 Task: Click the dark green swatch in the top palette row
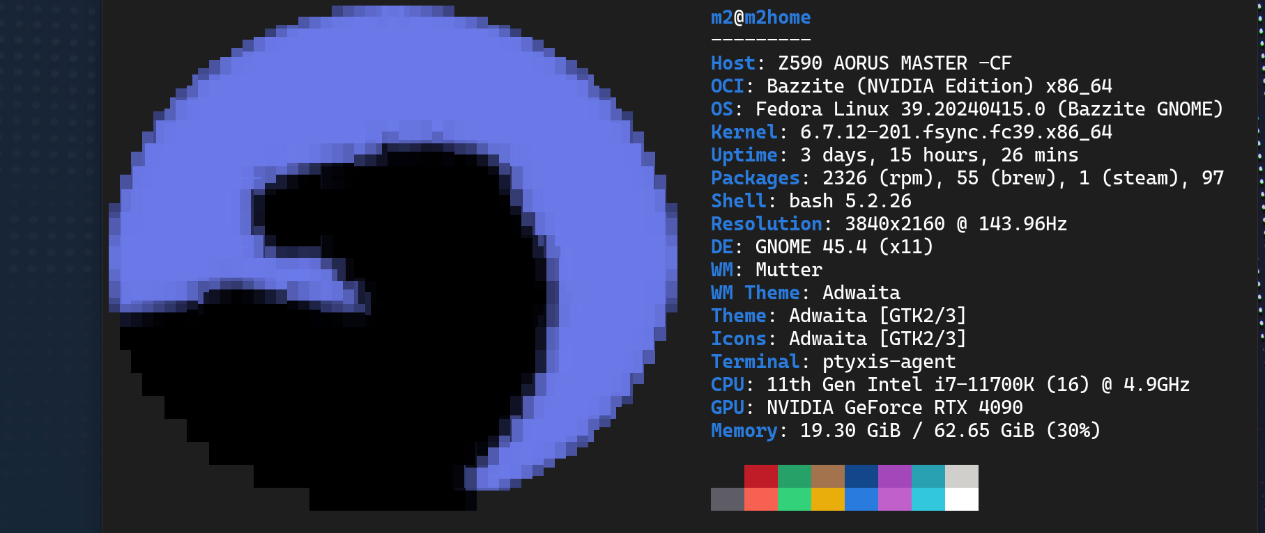pyautogui.click(x=795, y=477)
